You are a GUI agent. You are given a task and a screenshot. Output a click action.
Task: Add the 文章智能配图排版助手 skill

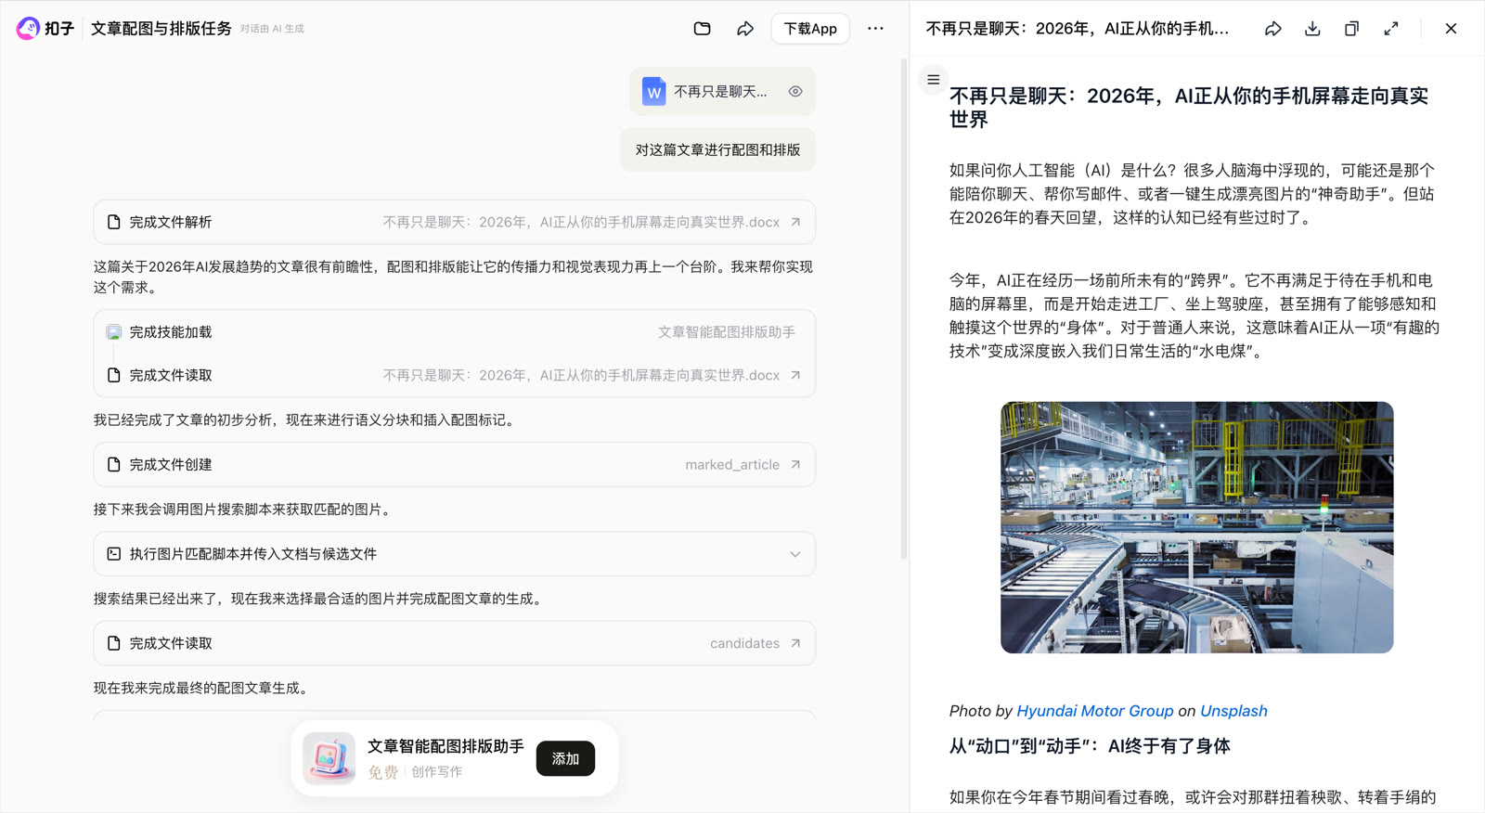coord(565,758)
